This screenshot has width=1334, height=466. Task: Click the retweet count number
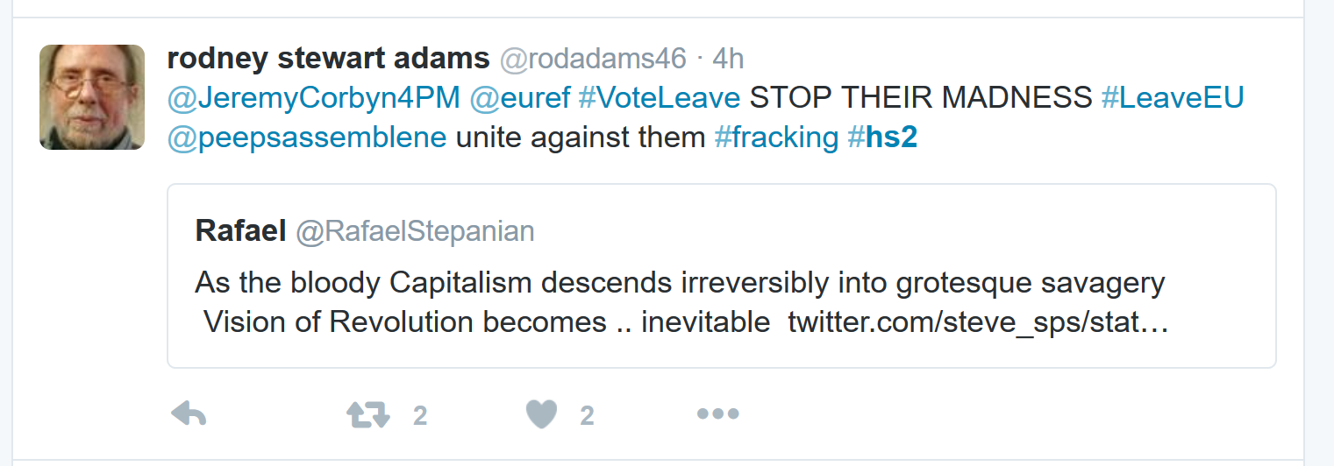[420, 415]
